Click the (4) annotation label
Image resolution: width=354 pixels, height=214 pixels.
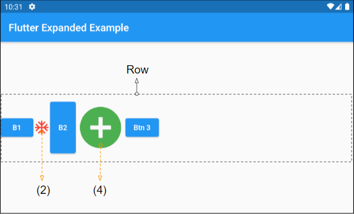click(99, 190)
